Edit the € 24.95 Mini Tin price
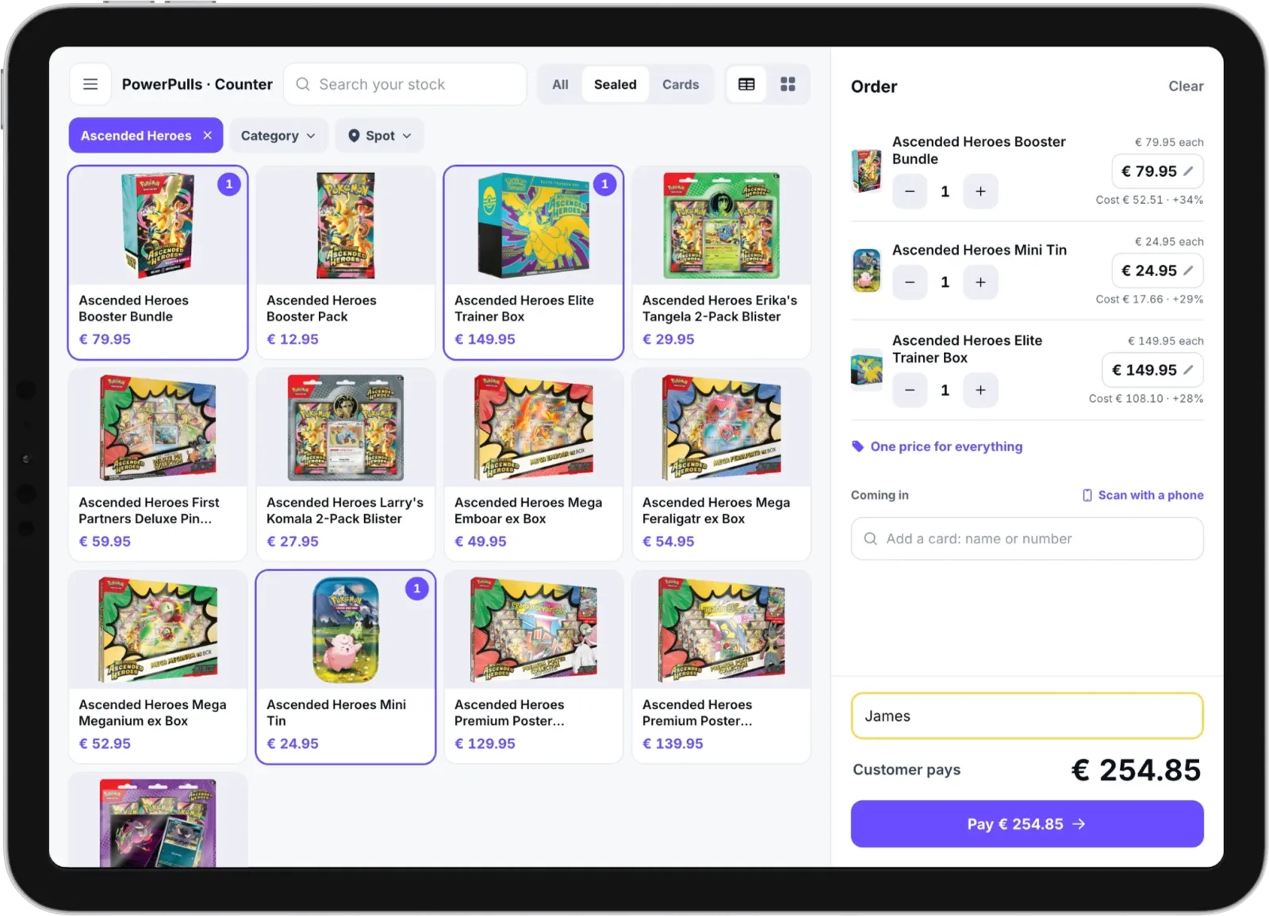This screenshot has height=916, width=1269. pos(1157,270)
